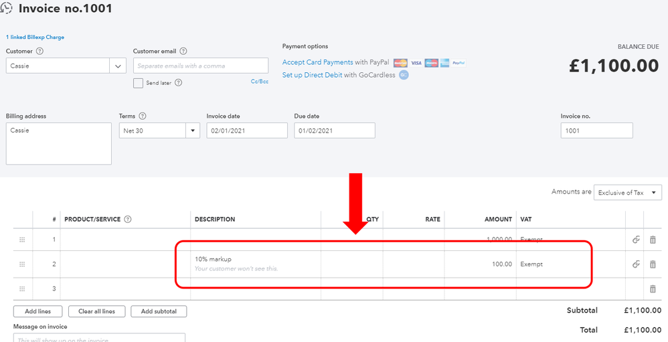
Task: Open the Customer dropdown showing Cassie
Action: (118, 66)
